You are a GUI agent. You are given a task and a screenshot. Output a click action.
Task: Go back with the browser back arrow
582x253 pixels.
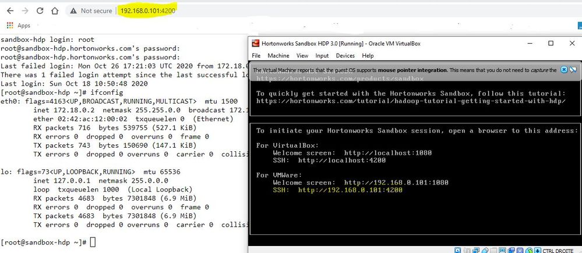10,10
